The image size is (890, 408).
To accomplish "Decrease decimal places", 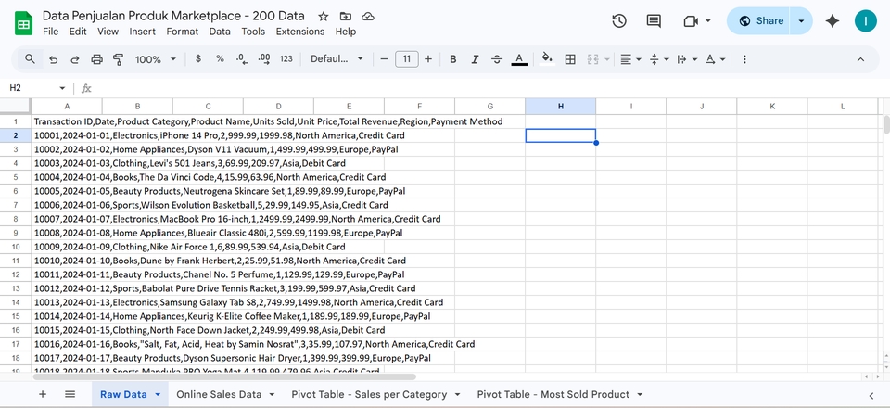I will click(x=242, y=59).
